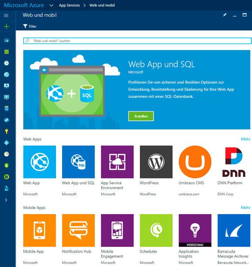Open green shield Security icon in sidebar
This screenshot has width=252, height=267.
pos(7,166)
